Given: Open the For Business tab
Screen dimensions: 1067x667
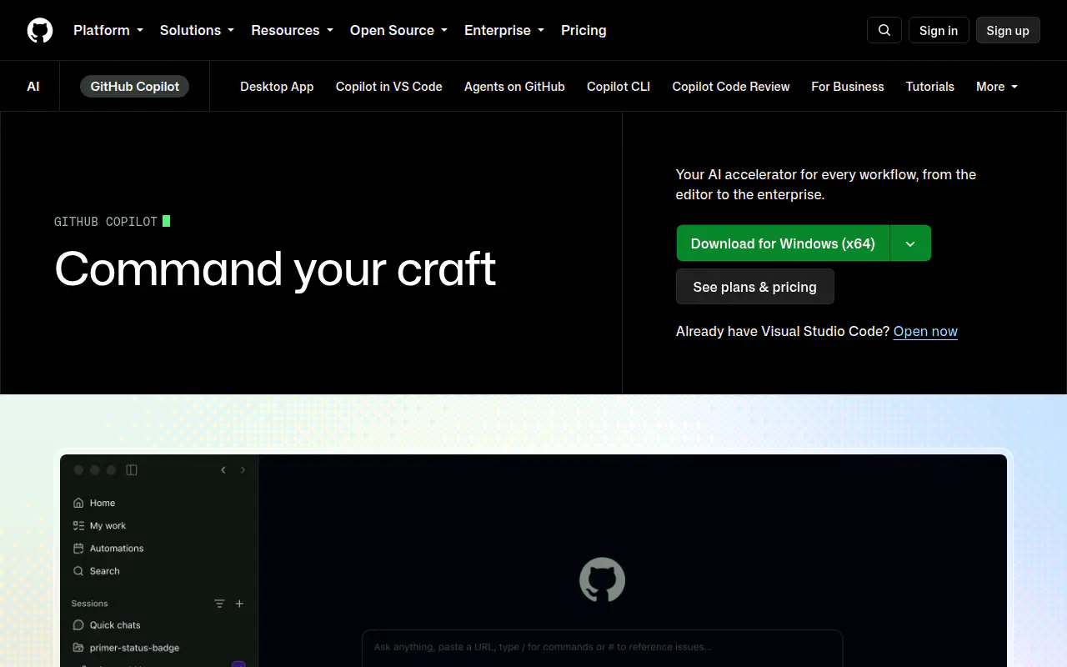Looking at the screenshot, I should 848,87.
